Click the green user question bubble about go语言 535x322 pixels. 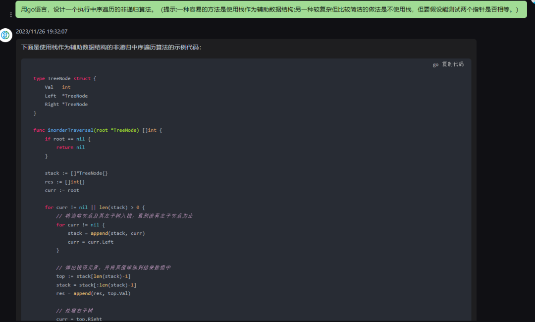[x=271, y=9]
